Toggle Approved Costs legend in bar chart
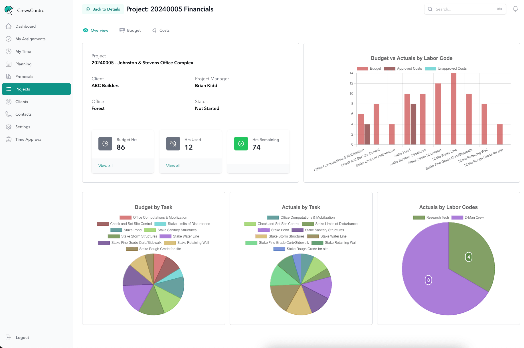Screen dimensions: 524x348 403,69
